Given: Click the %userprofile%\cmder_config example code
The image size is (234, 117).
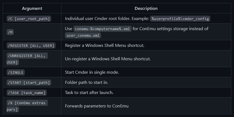Looking at the screenshot, I should pyautogui.click(x=180, y=19).
